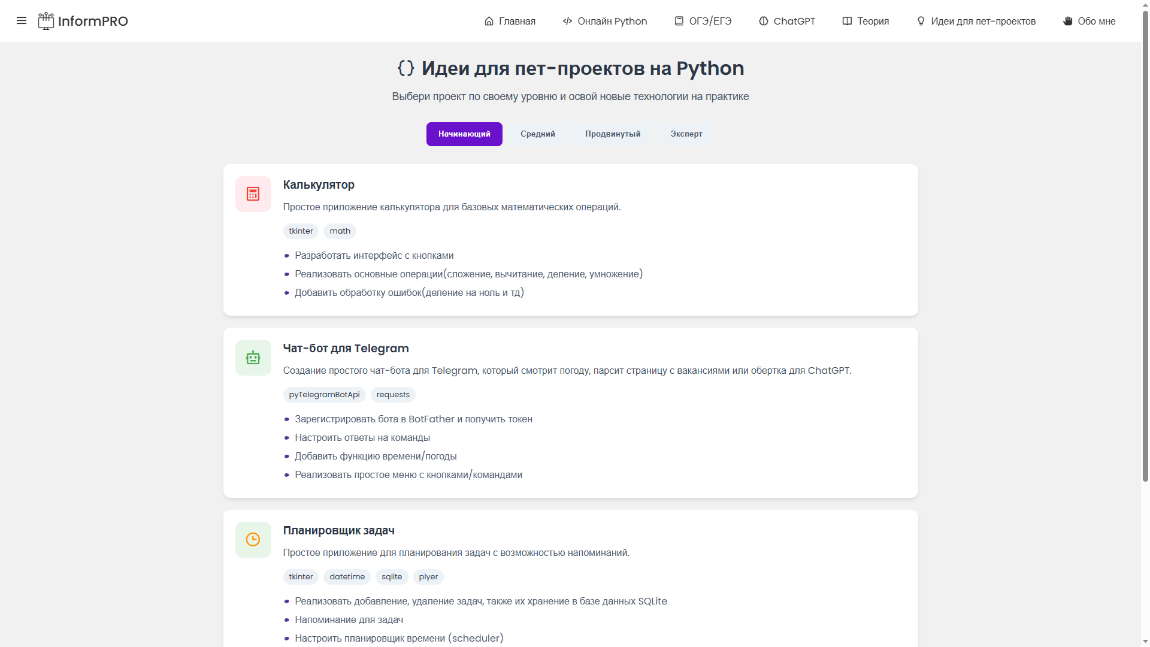The height and width of the screenshot is (647, 1150).
Task: Select the Начинающий level tab
Action: point(464,134)
